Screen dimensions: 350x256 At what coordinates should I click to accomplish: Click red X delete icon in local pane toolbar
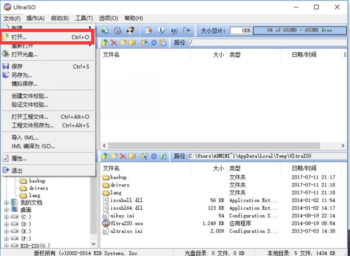(x=123, y=156)
